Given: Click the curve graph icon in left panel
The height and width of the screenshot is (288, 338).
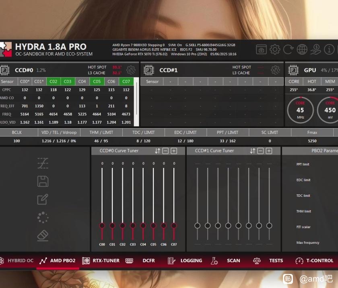Looking at the screenshot, I should pyautogui.click(x=43, y=163).
